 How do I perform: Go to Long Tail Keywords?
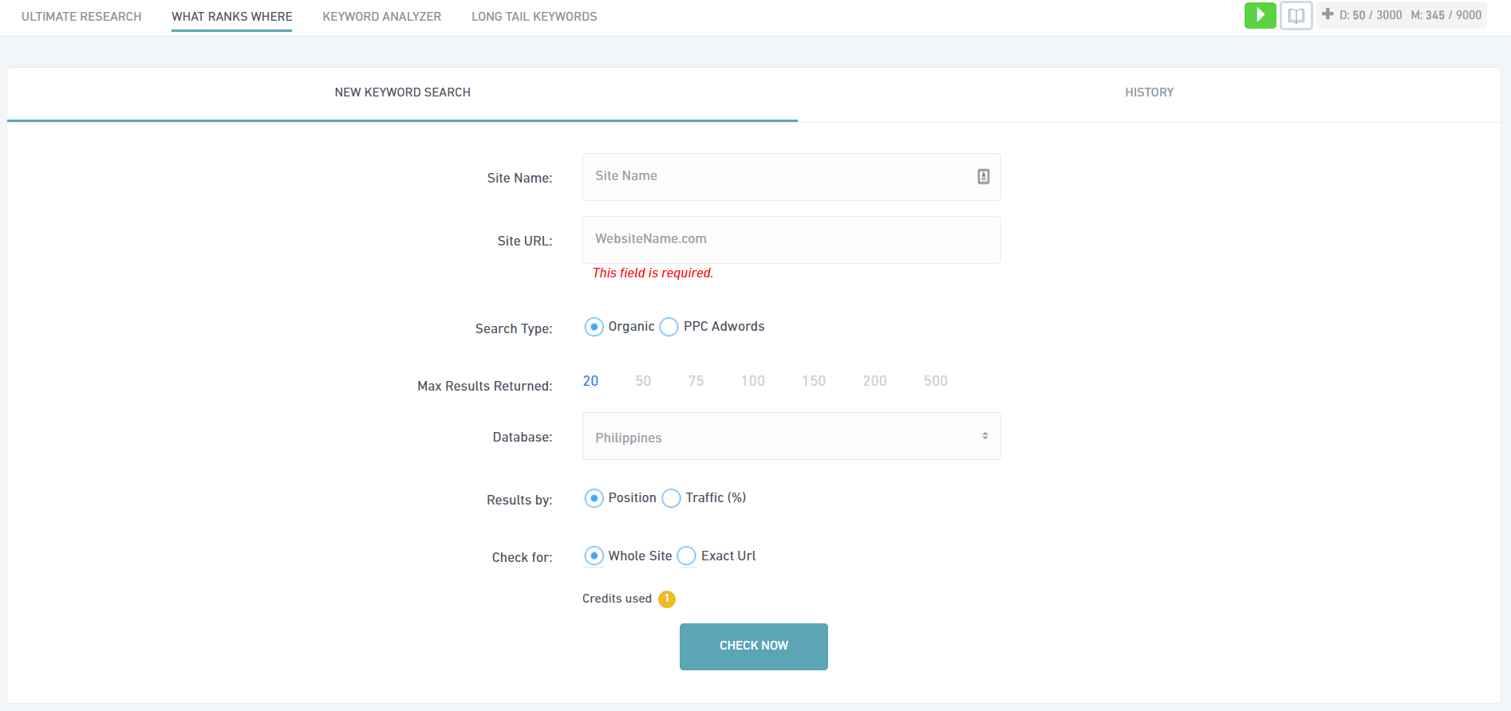(x=534, y=17)
